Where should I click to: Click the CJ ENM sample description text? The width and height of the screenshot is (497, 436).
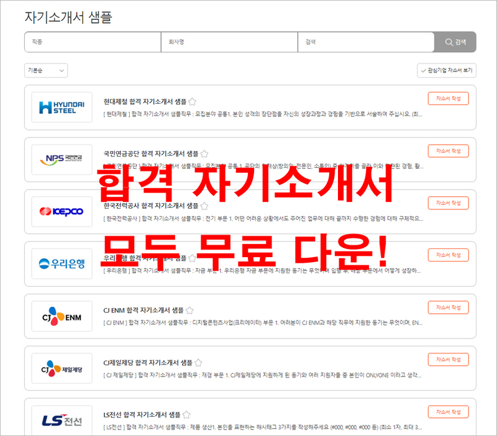point(263,323)
